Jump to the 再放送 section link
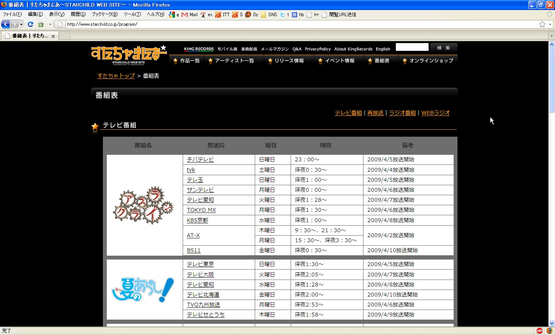This screenshot has width=555, height=335. [x=375, y=113]
